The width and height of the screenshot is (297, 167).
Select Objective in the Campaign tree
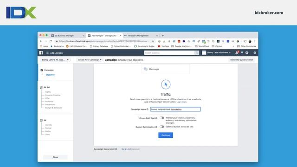[50, 75]
